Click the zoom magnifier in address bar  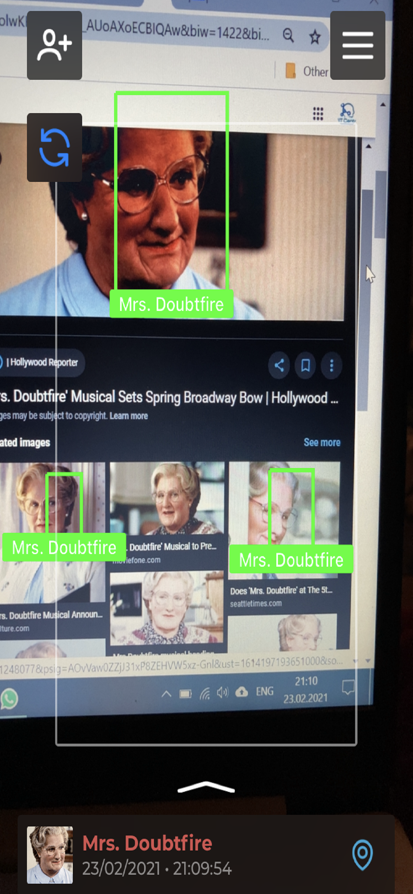coord(288,35)
